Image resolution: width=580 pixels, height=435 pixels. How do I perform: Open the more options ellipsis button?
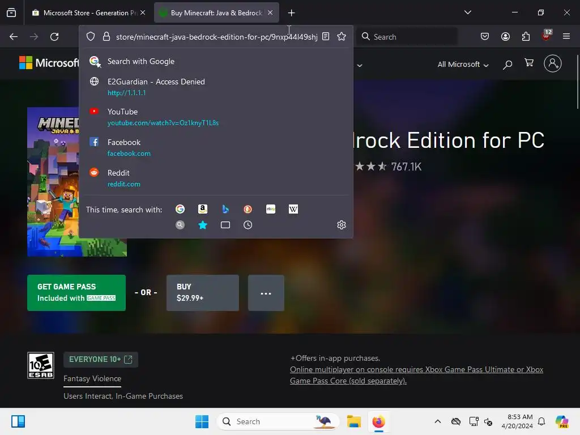coord(266,293)
